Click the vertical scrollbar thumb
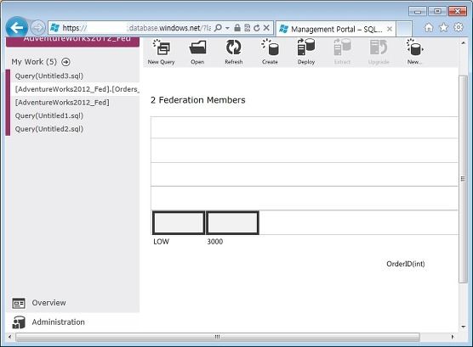The height and width of the screenshot is (347, 473). (463, 179)
